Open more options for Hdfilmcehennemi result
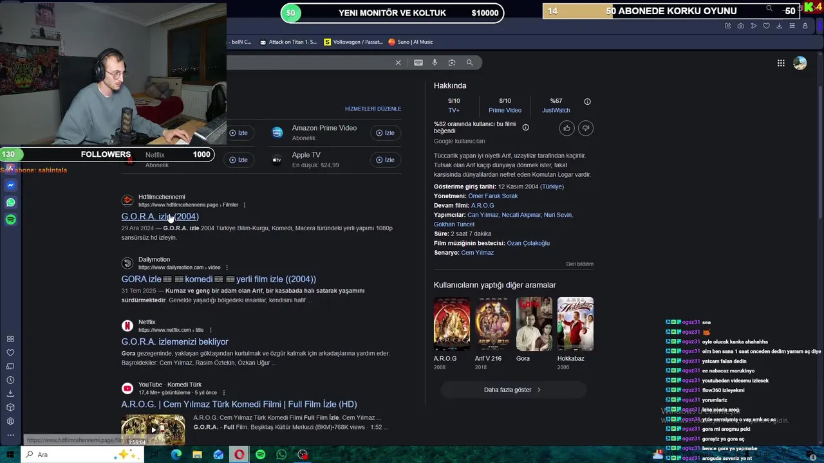824x463 pixels. (244, 205)
